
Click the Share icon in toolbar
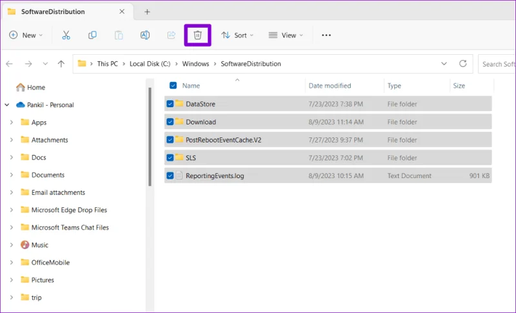(171, 35)
